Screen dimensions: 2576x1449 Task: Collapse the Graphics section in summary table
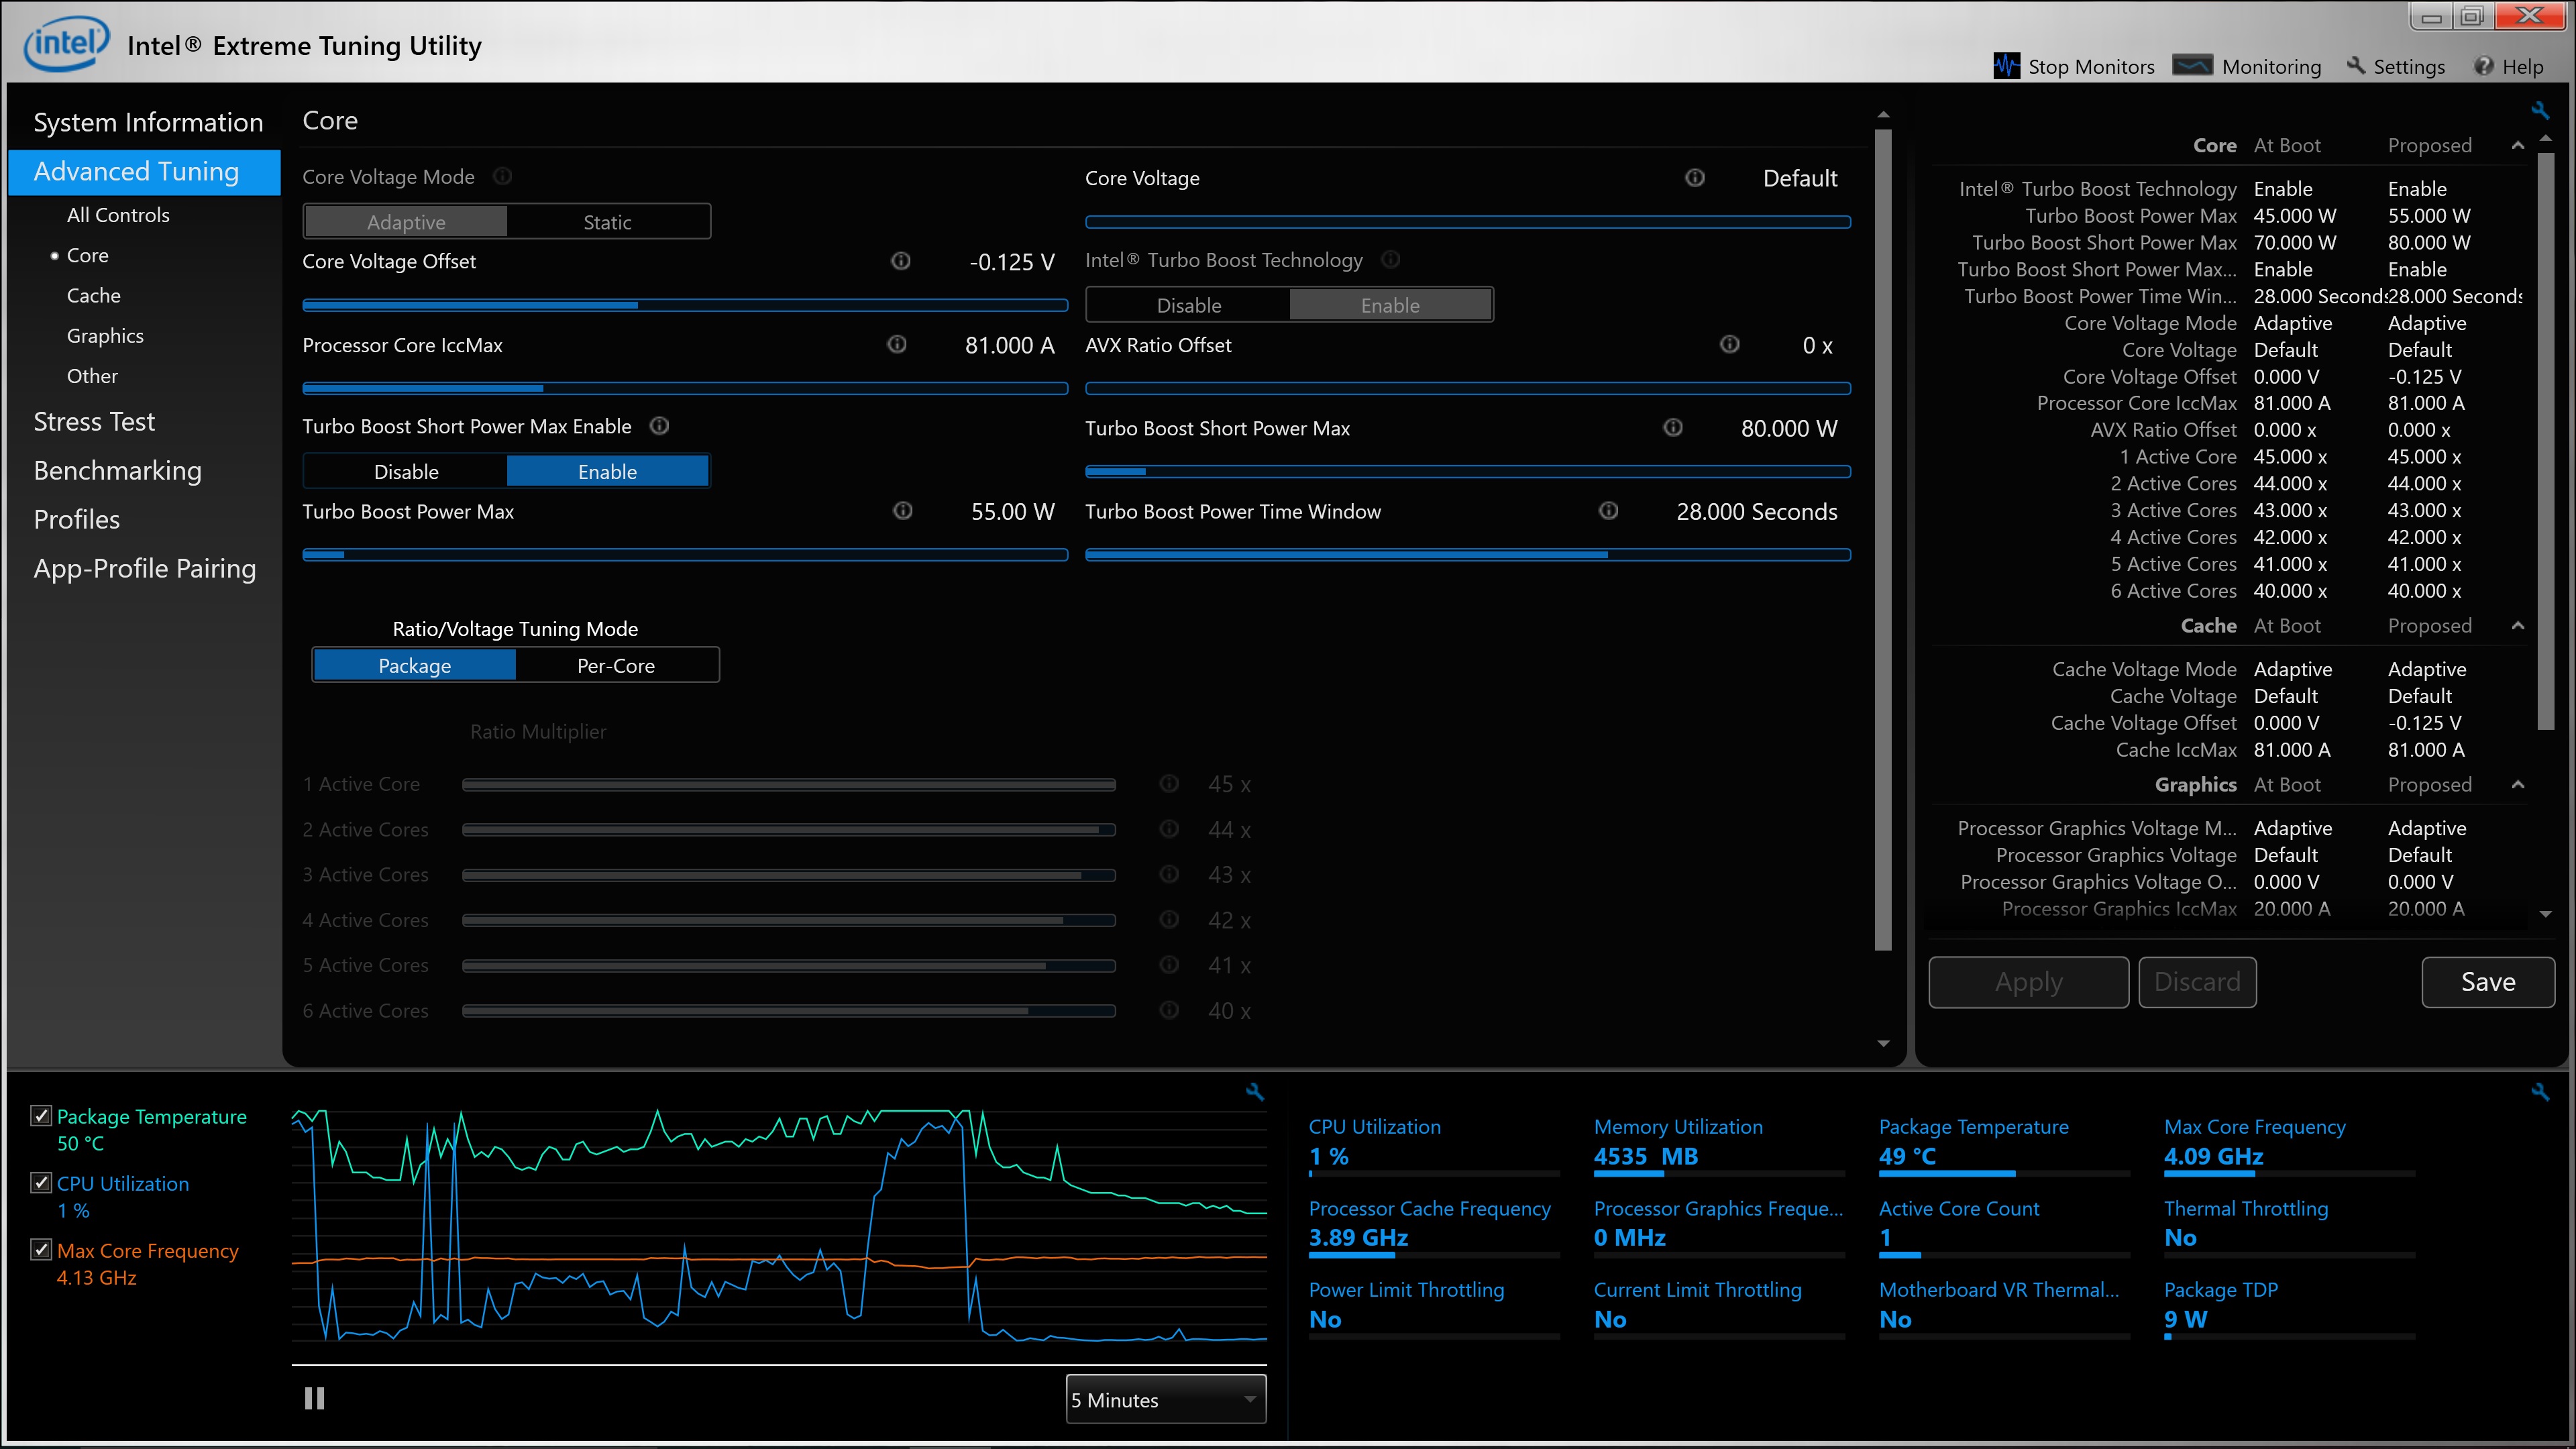[x=2518, y=785]
